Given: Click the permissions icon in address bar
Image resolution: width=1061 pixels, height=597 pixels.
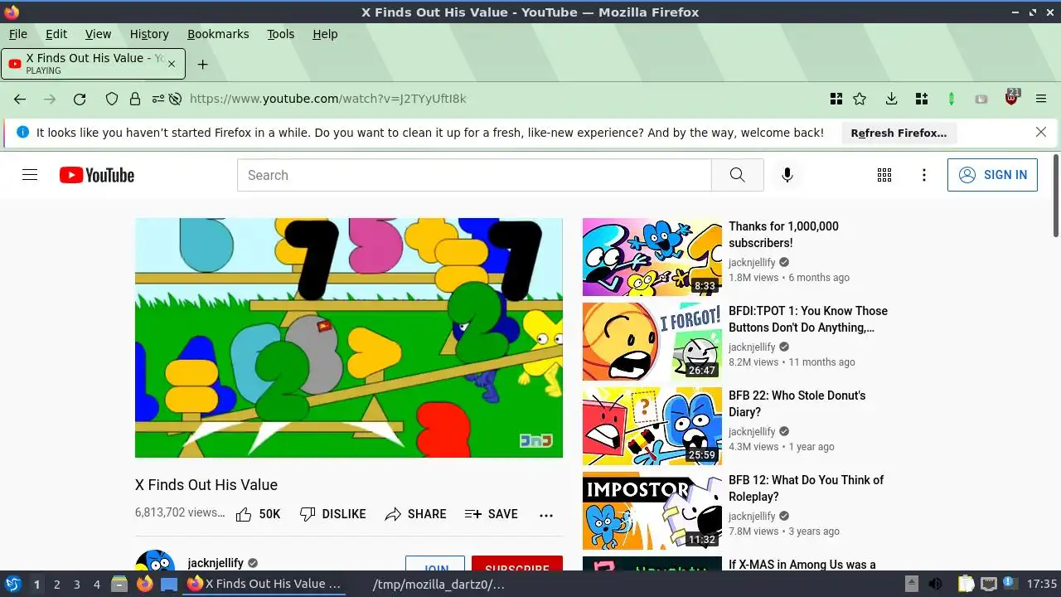Looking at the screenshot, I should point(157,99).
